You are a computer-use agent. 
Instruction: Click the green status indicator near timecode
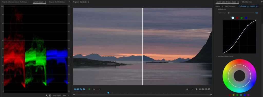[x=89, y=89]
